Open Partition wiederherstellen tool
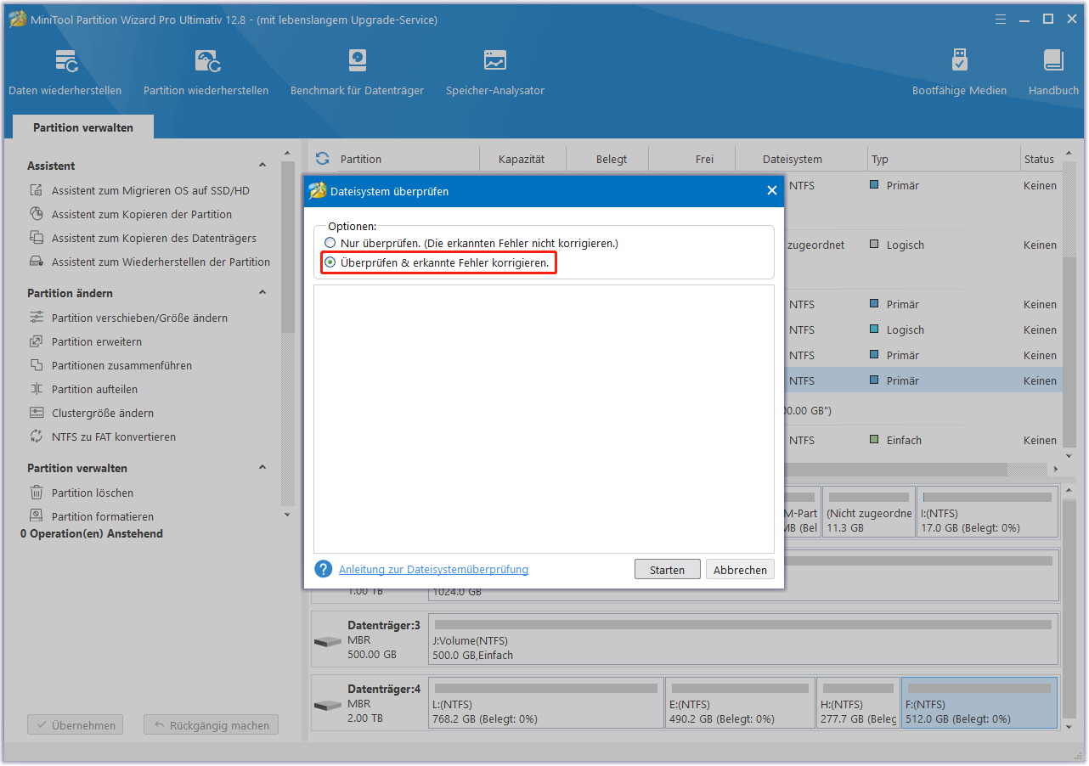The image size is (1089, 766). (x=206, y=72)
